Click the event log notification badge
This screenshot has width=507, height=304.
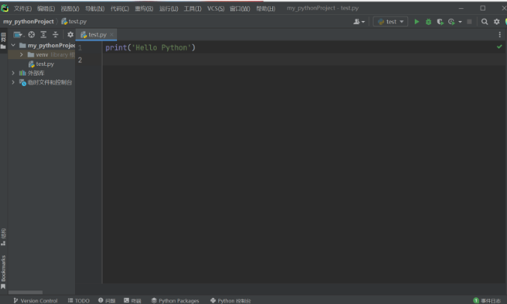[476, 300]
